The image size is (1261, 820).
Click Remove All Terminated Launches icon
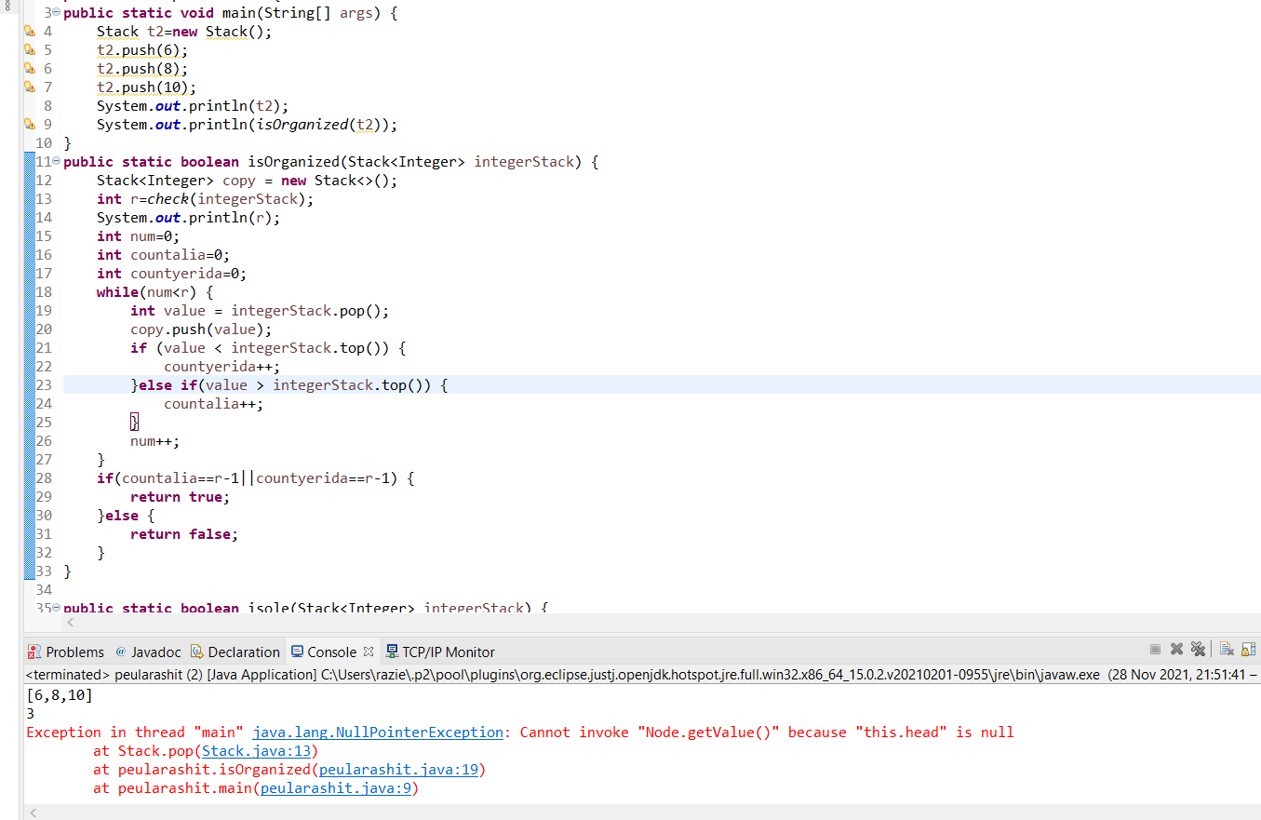point(1198,650)
